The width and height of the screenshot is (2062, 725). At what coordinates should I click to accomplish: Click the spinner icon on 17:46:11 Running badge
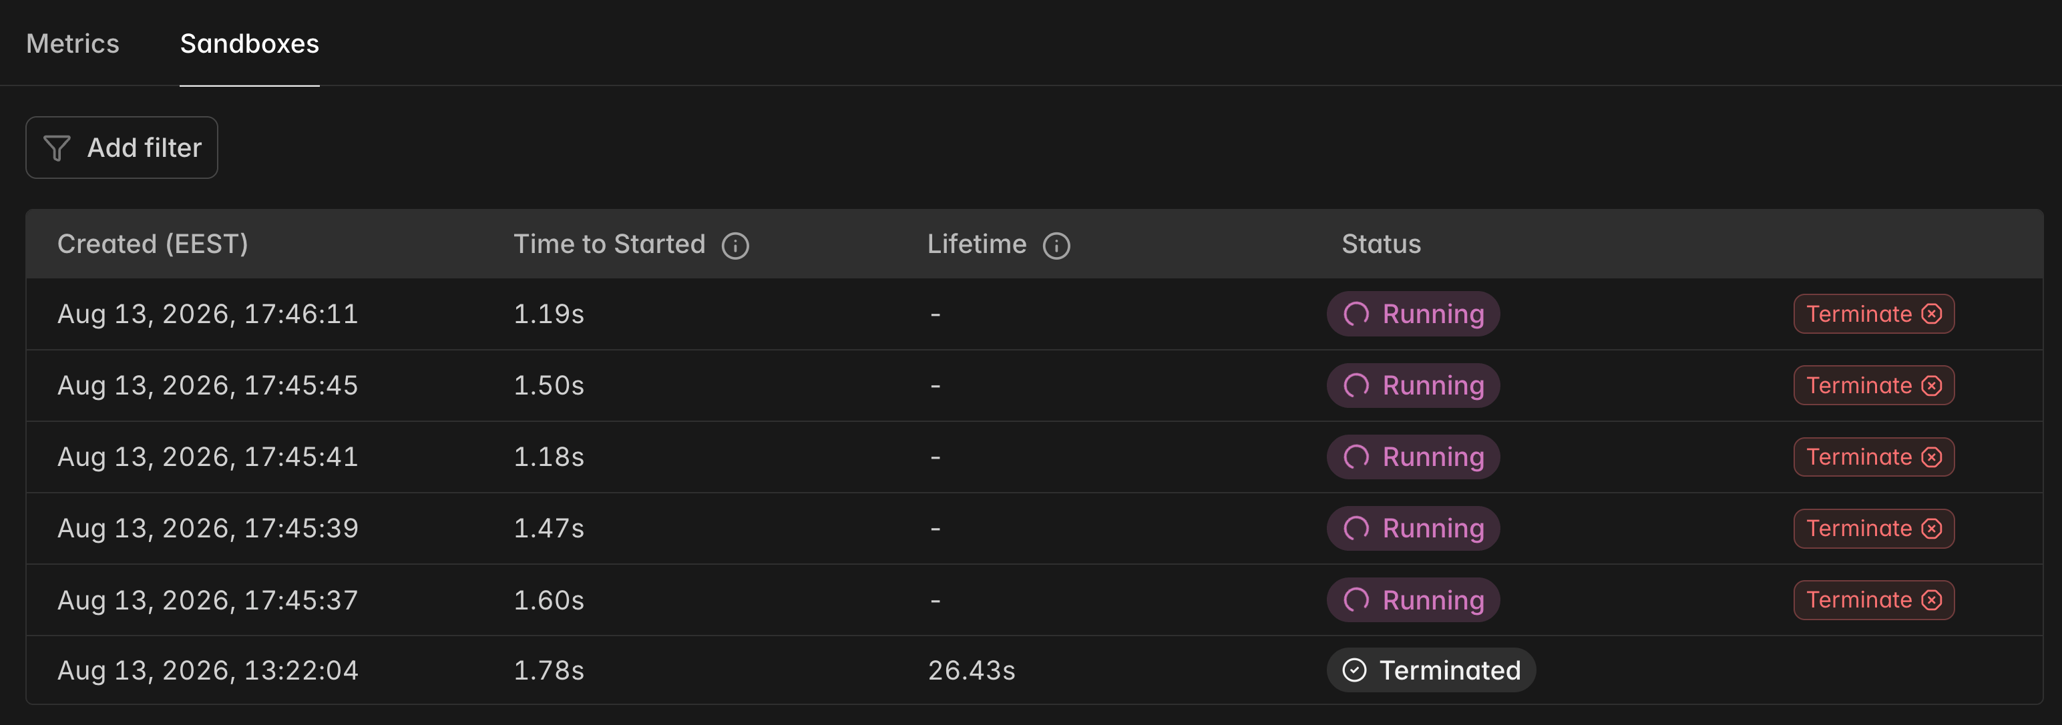[x=1356, y=314]
